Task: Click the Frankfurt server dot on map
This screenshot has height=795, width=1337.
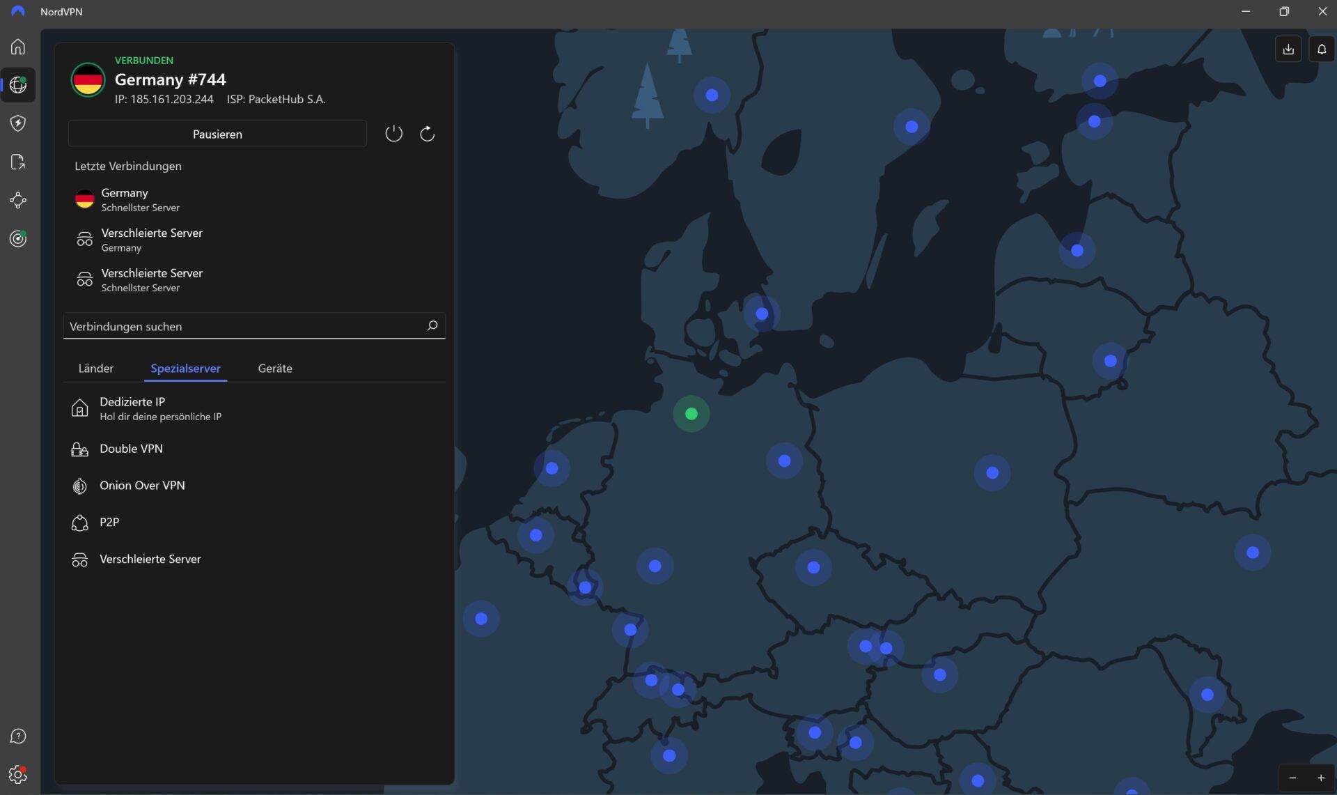Action: pos(655,566)
